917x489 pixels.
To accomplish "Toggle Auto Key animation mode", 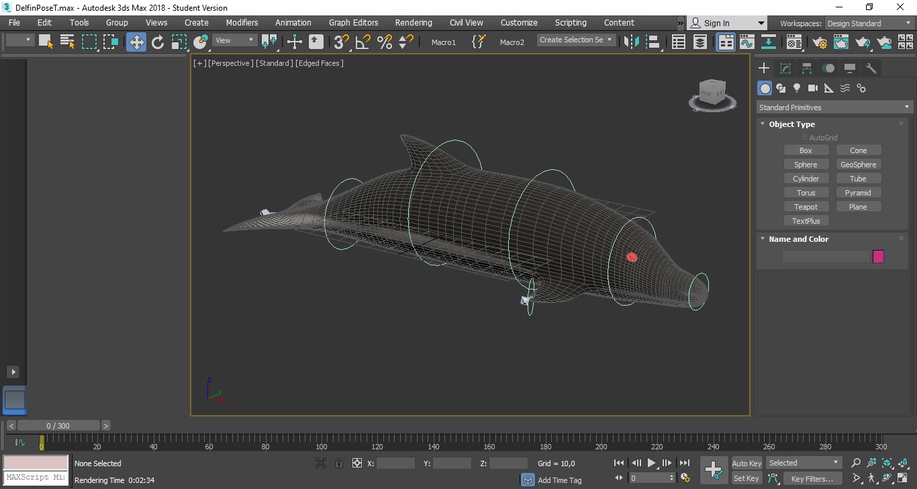I will tap(746, 463).
